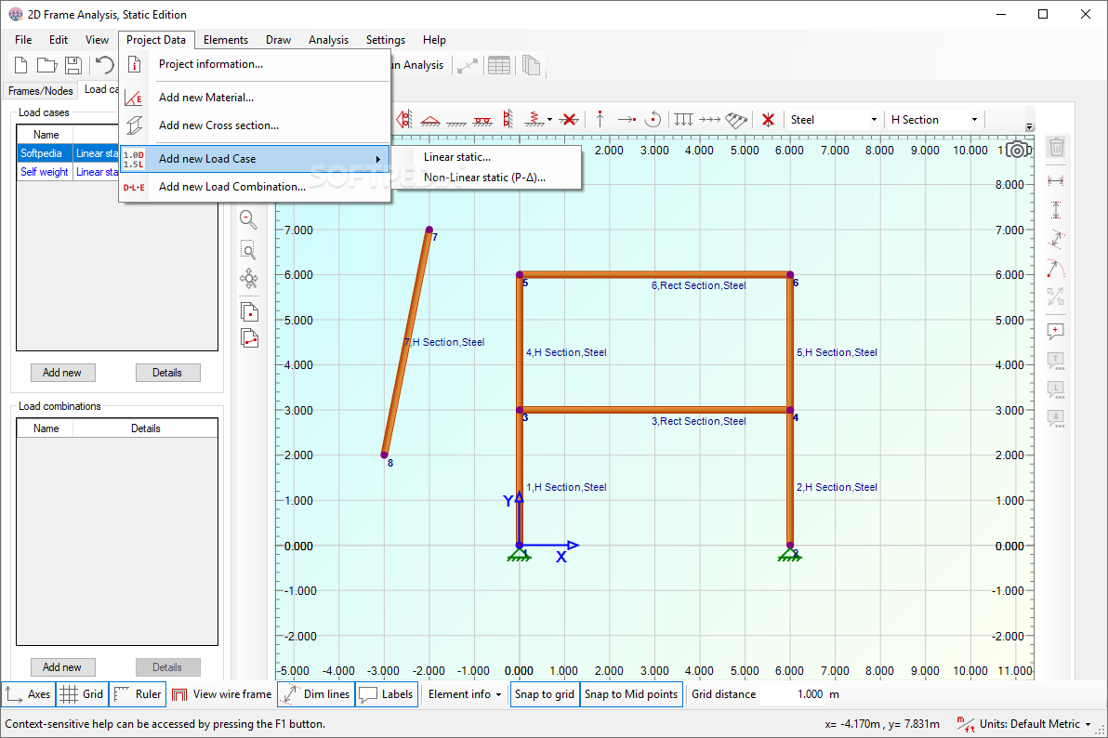This screenshot has height=738, width=1108.
Task: Select the zoom window tool
Action: (x=248, y=250)
